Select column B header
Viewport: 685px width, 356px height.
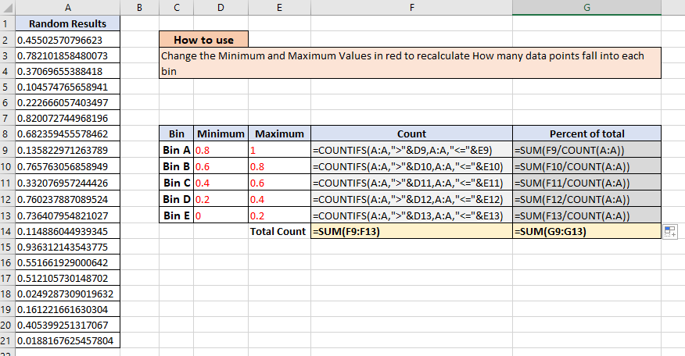pyautogui.click(x=139, y=8)
